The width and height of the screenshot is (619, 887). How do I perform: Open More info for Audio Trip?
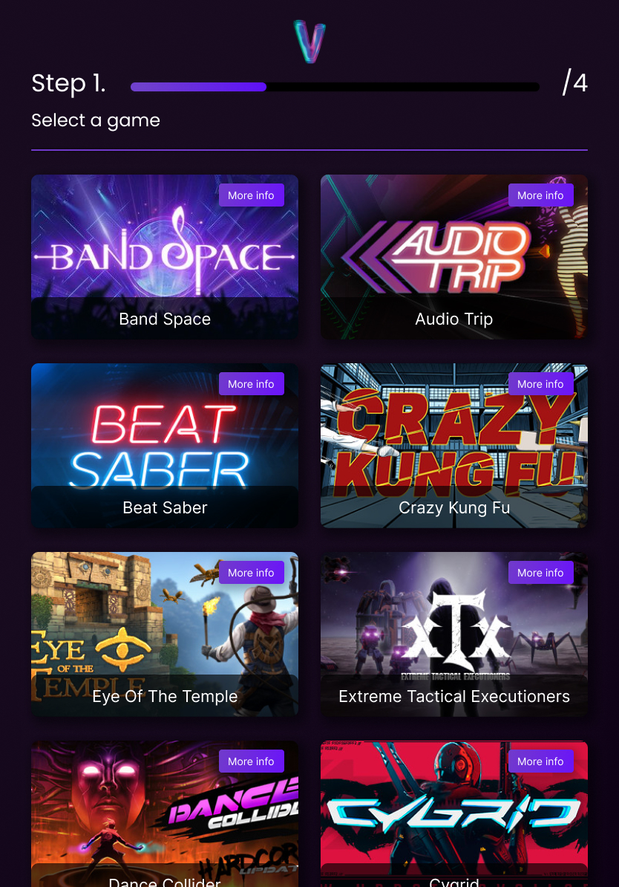540,195
